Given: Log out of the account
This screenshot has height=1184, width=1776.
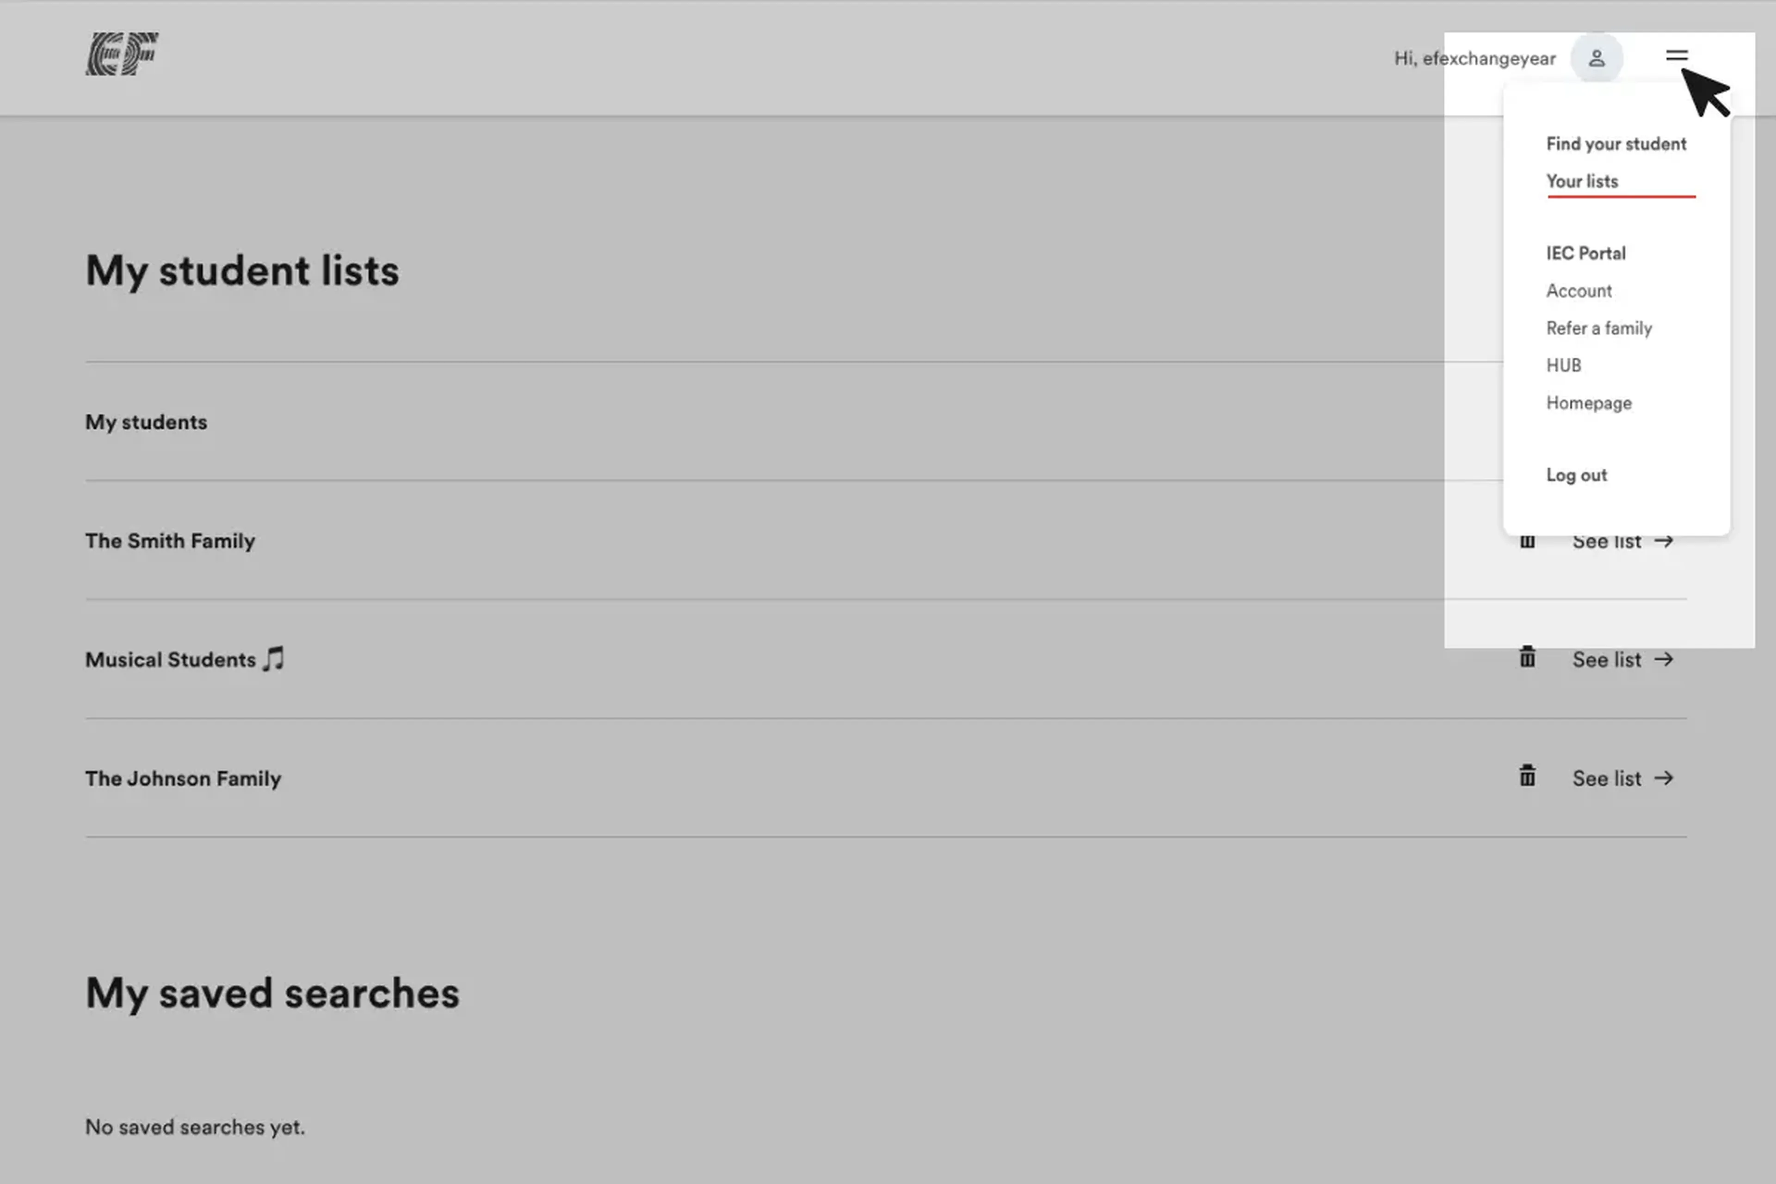Looking at the screenshot, I should [1576, 475].
